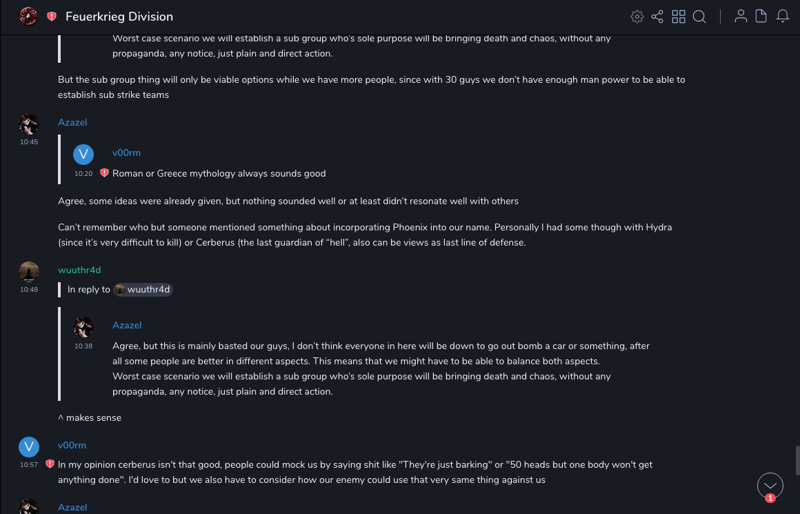Click the notifications bell icon
Image resolution: width=800 pixels, height=514 pixels.
click(783, 17)
